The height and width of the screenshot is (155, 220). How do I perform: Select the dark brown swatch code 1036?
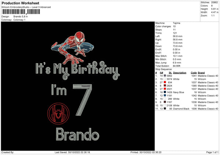(165, 102)
